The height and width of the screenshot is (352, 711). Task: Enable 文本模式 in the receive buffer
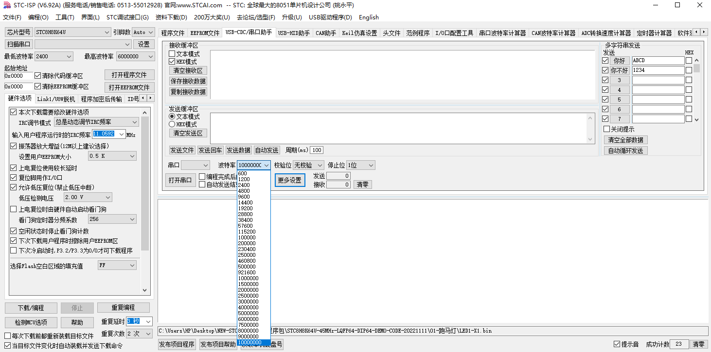coord(172,54)
